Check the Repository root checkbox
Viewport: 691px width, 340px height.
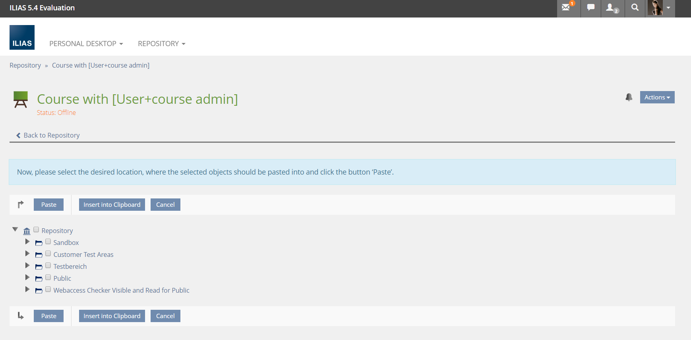[36, 229]
